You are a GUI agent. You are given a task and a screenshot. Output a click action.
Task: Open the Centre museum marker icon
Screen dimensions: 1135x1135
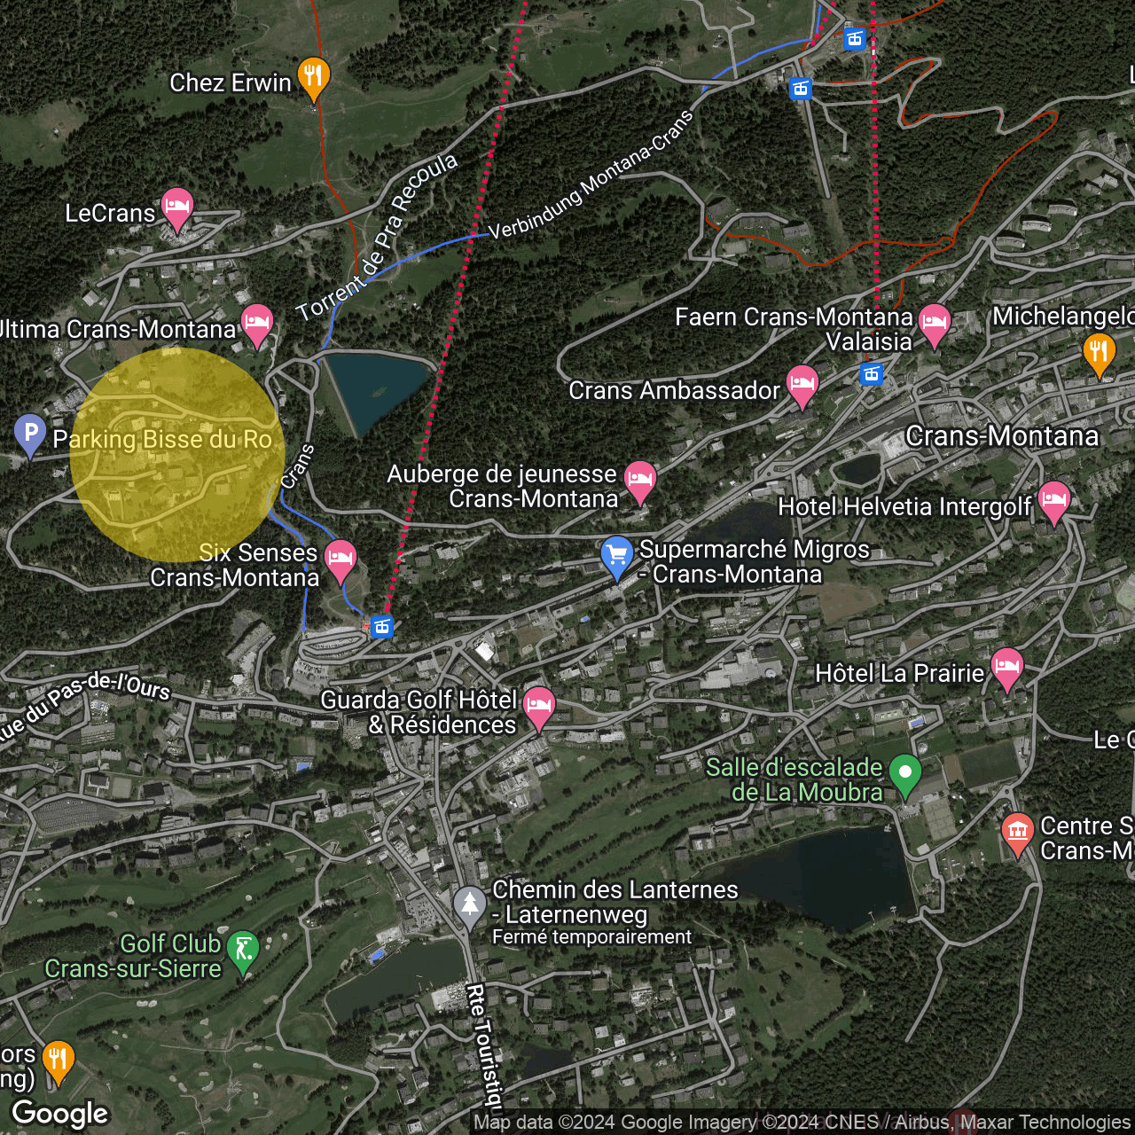[x=1017, y=832]
